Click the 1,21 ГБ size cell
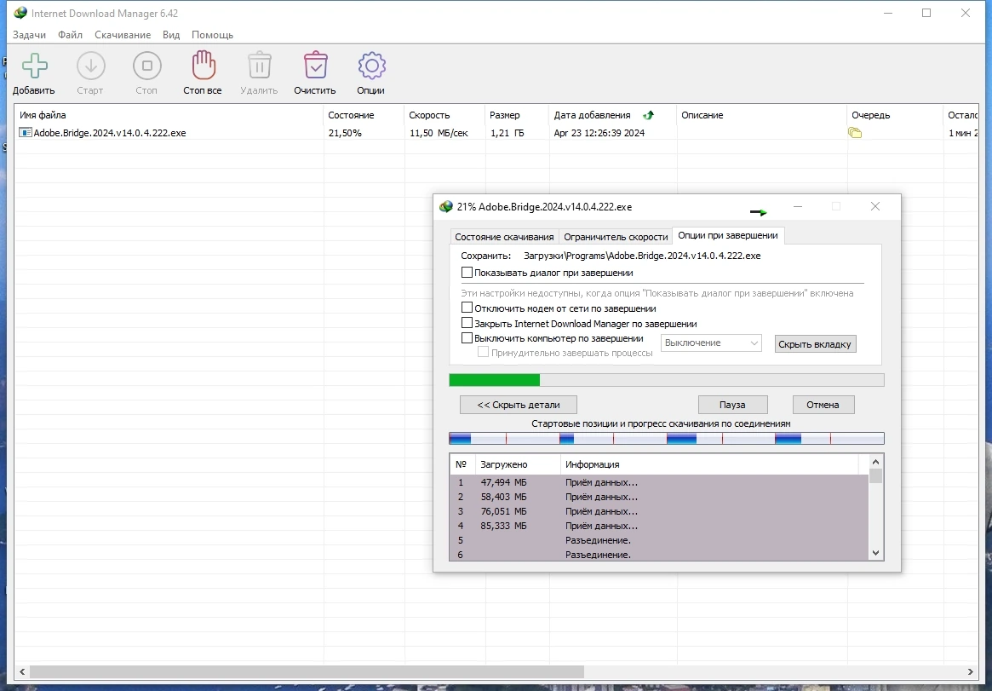Viewport: 992px width, 691px height. [507, 133]
